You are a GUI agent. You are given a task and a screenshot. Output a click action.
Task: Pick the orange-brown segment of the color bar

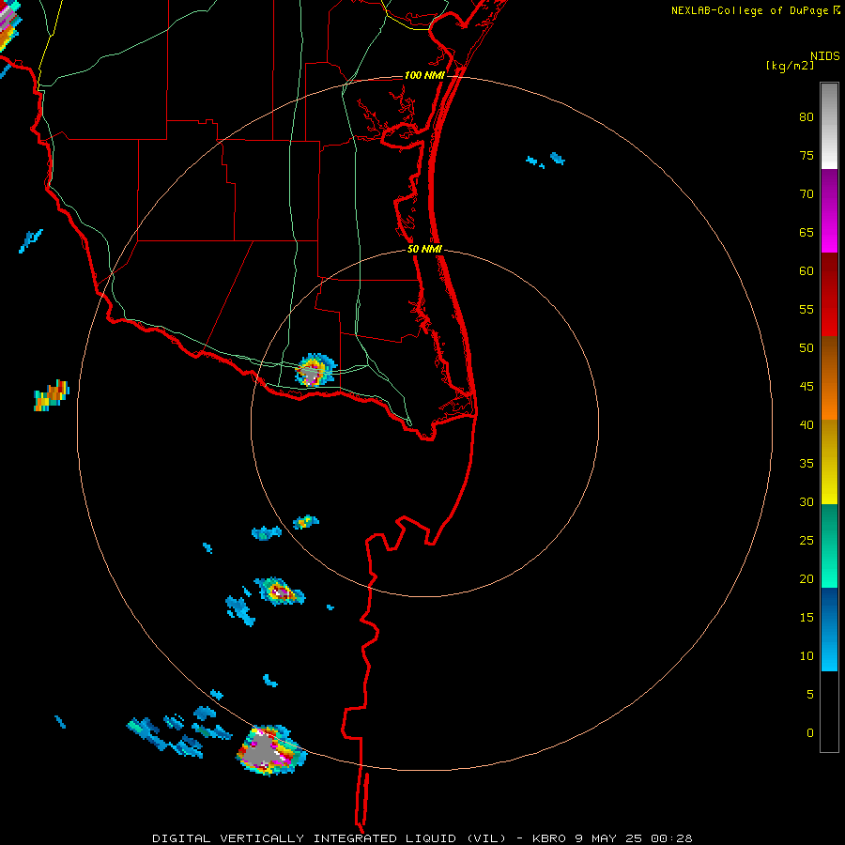(829, 377)
